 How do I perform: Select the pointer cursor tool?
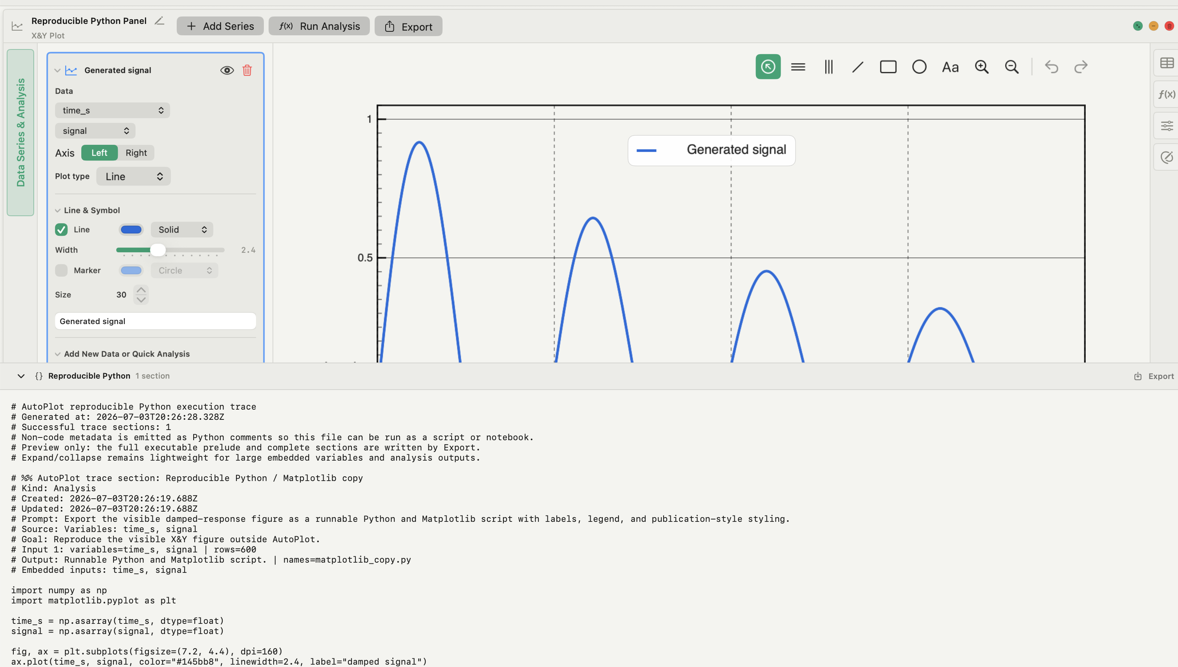point(768,67)
